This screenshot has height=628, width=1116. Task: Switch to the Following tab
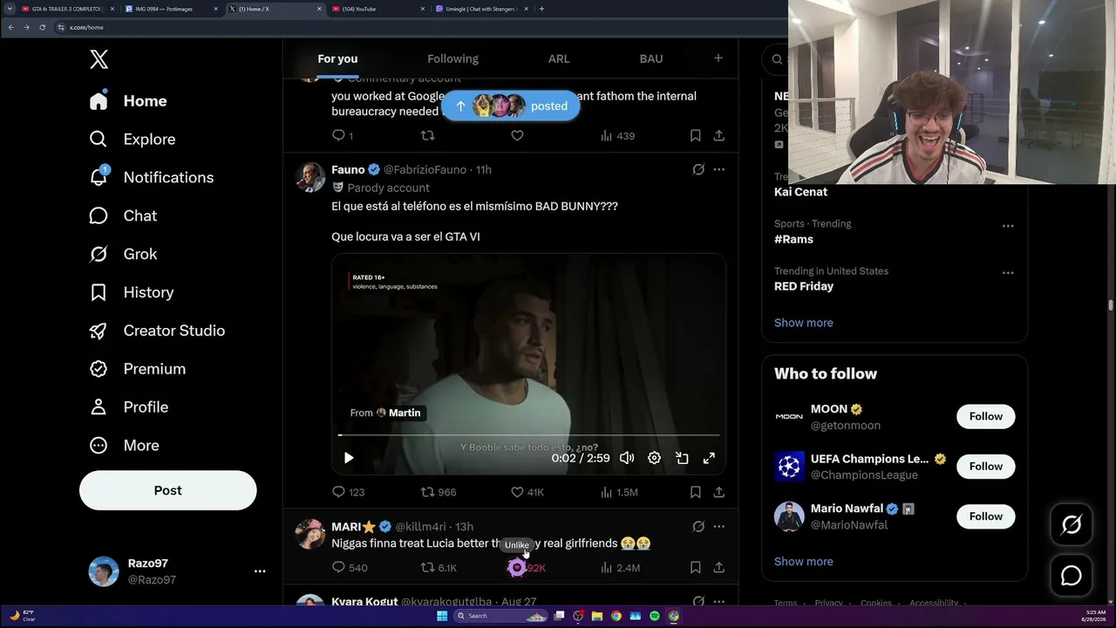[453, 58]
